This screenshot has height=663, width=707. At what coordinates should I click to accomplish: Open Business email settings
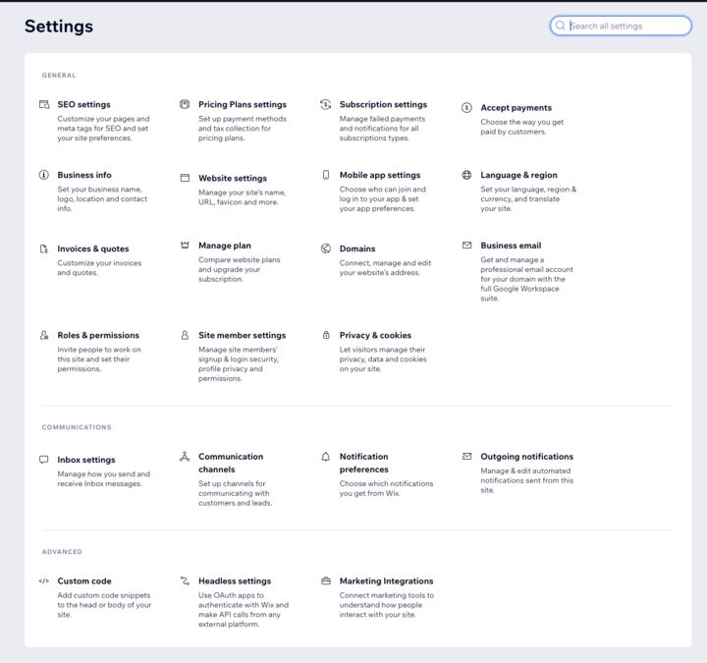(x=511, y=246)
